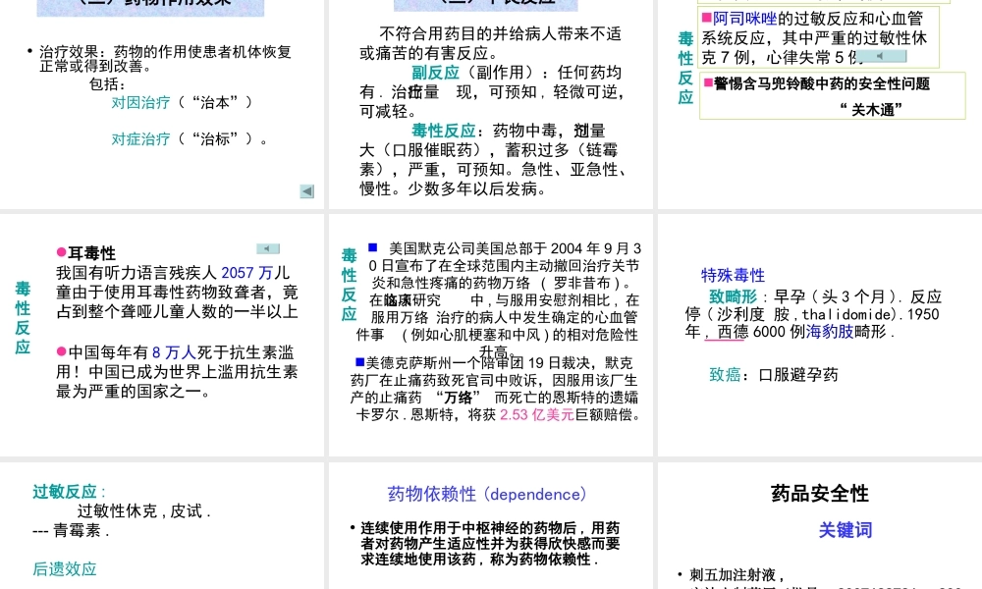The width and height of the screenshot is (982, 589).
Task: Click the vertical 毒性反应 label beside 耳毒性
Action: pos(24,318)
